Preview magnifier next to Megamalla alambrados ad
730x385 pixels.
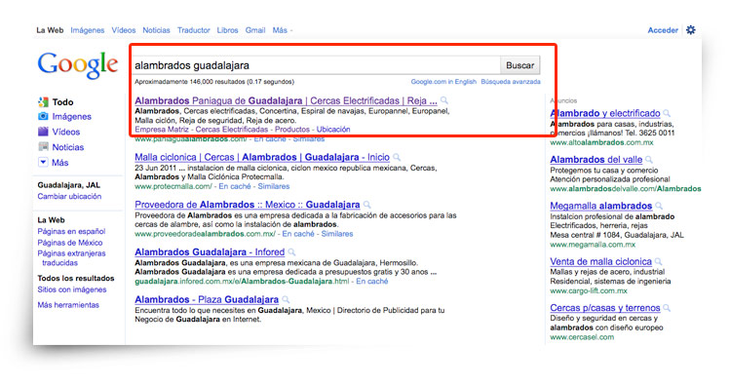point(659,206)
